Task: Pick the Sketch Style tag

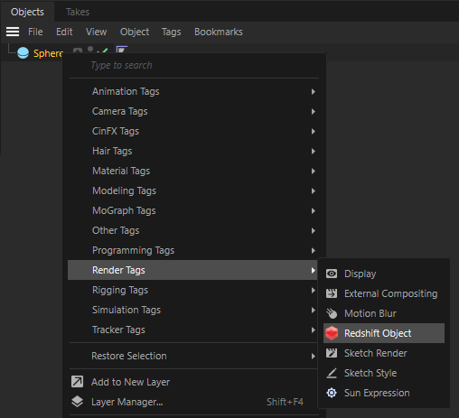Action: [x=384, y=373]
